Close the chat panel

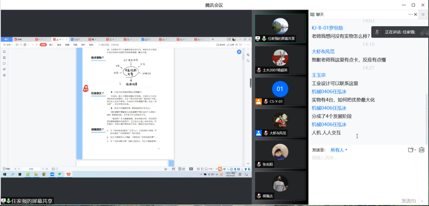416,15
